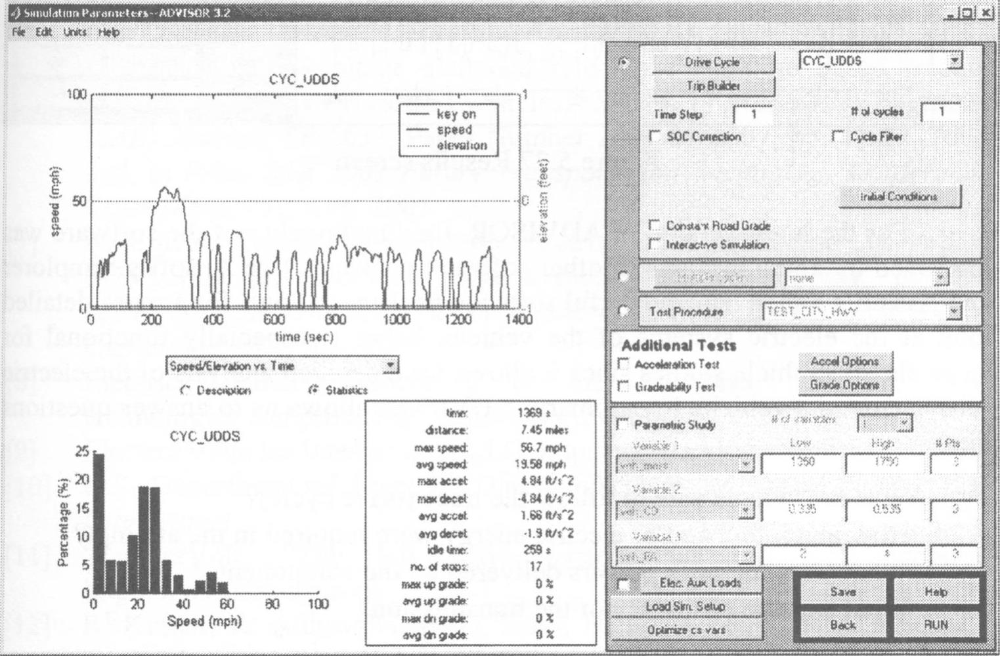
Task: Click the no. of stops value '17'
Action: 536,567
